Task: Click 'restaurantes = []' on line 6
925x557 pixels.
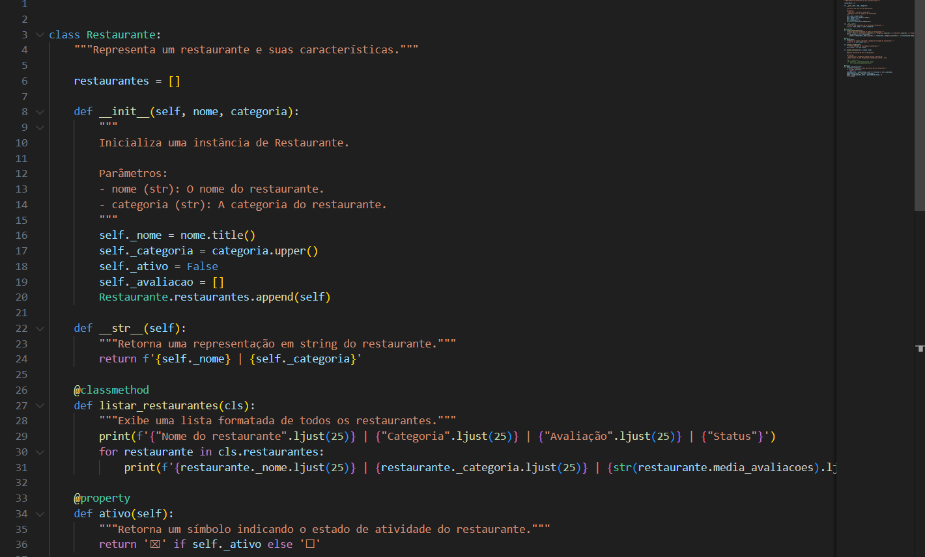Action: point(127,81)
